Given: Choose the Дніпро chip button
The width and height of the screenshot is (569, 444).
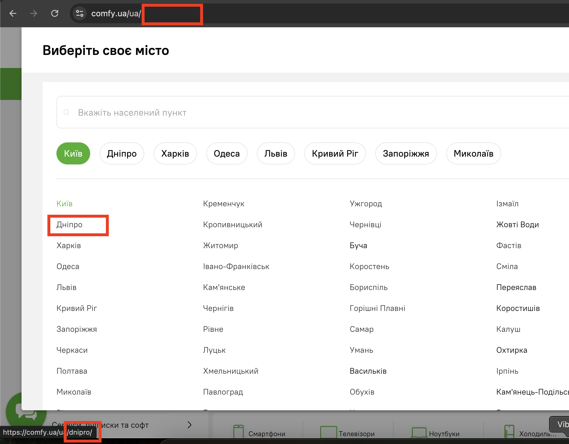Looking at the screenshot, I should click(x=122, y=153).
